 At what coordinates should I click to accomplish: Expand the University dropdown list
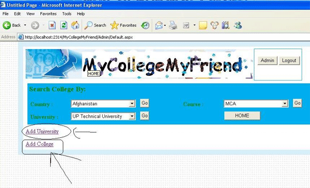click(x=132, y=116)
